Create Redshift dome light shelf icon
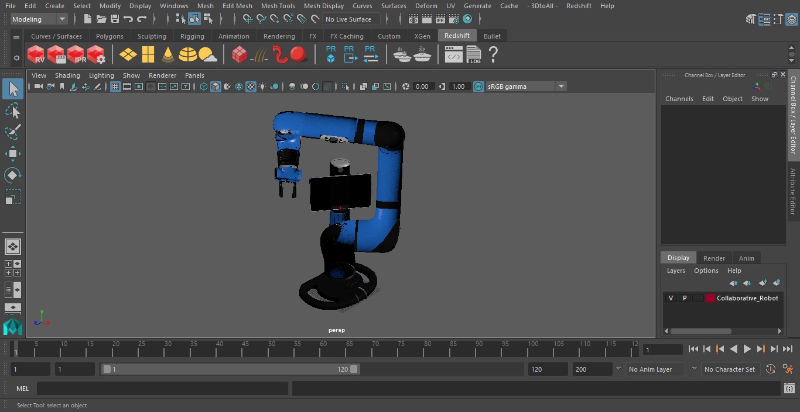 click(187, 55)
